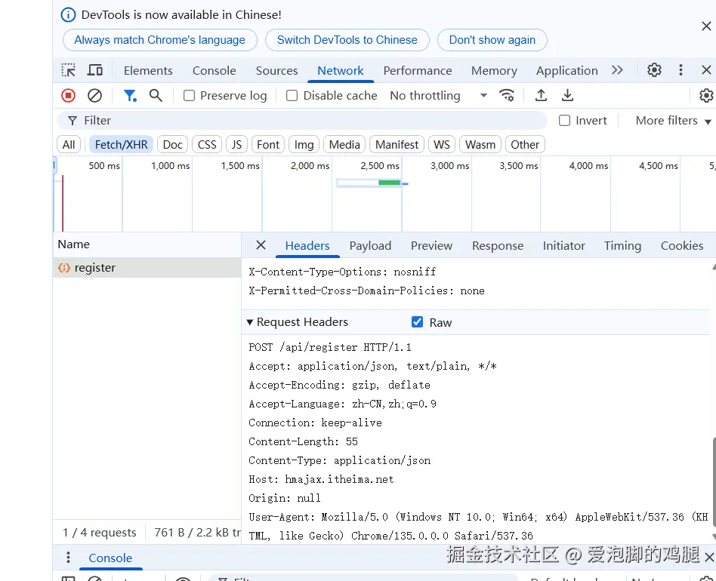This screenshot has width=716, height=581.
Task: Toggle the Fetch/XHR type filter
Action: pos(121,145)
